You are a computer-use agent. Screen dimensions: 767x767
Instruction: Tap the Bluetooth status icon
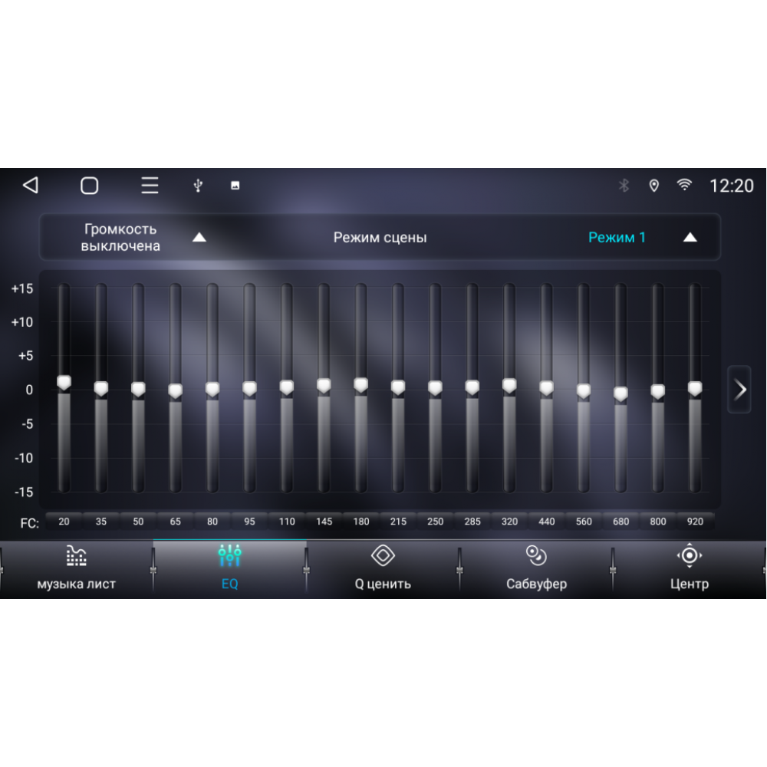[624, 186]
